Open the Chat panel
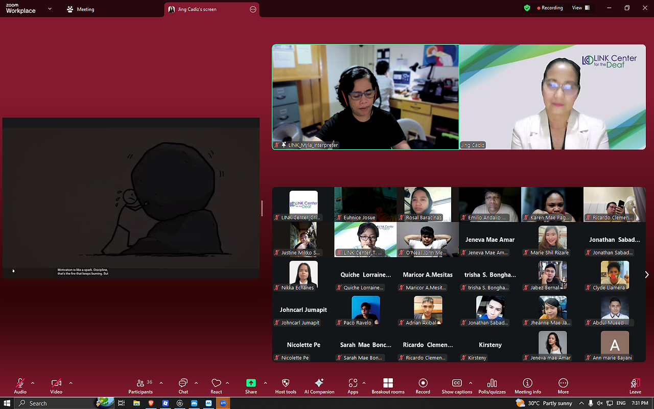The image size is (654, 409). tap(183, 386)
